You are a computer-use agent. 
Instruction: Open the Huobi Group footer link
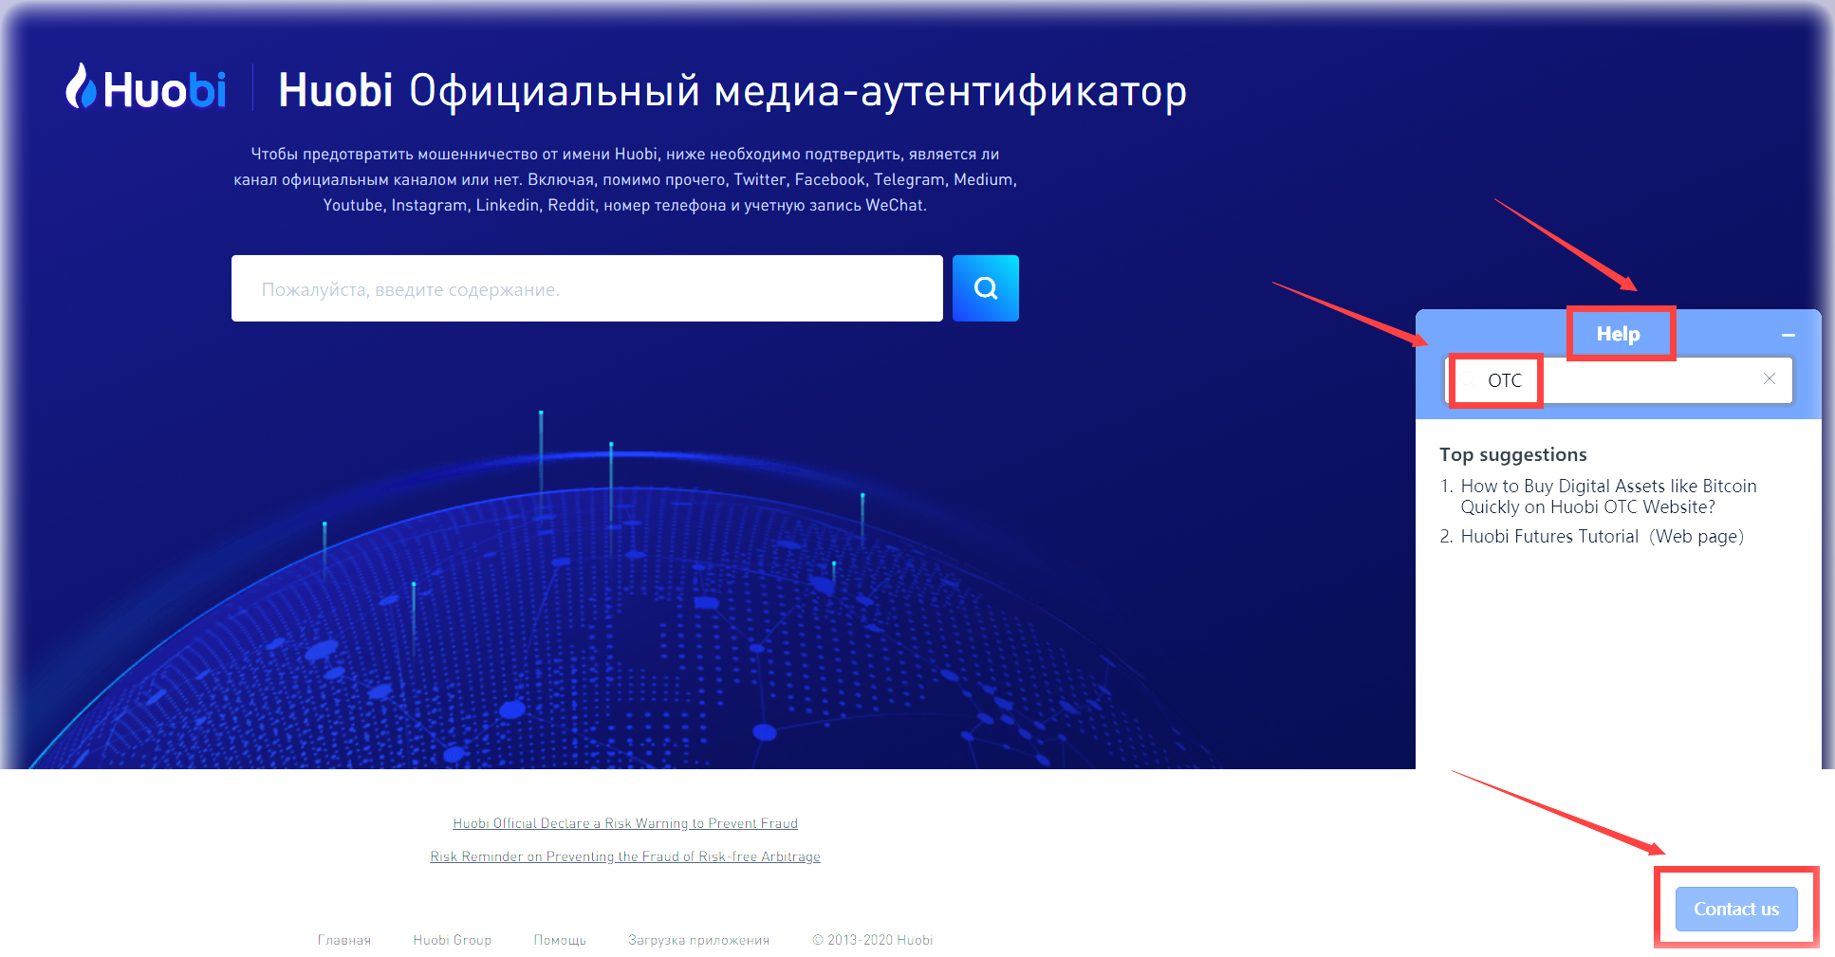tap(453, 940)
